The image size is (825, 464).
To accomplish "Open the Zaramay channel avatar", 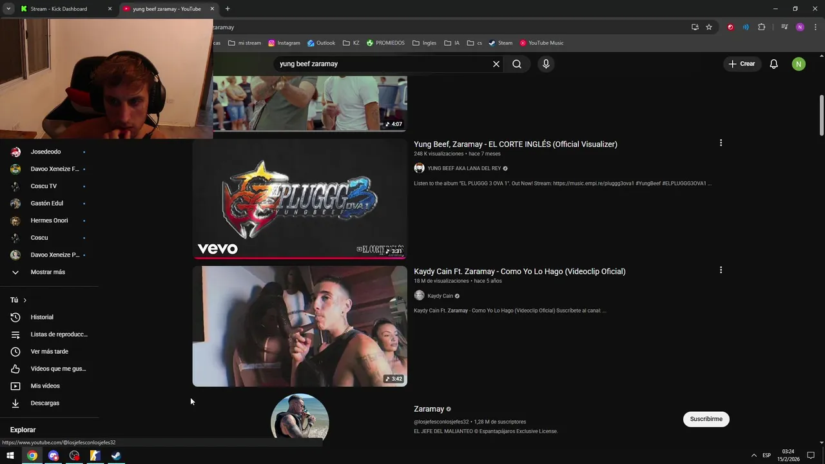I will pos(300,416).
